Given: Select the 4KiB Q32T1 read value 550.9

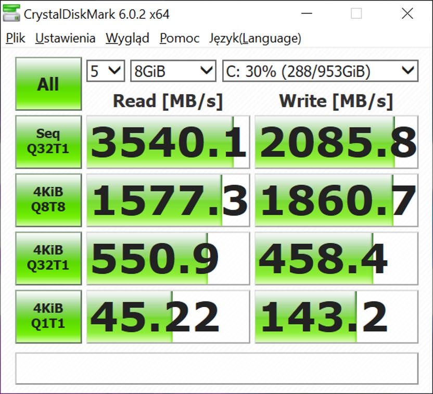Looking at the screenshot, I should tap(168, 259).
